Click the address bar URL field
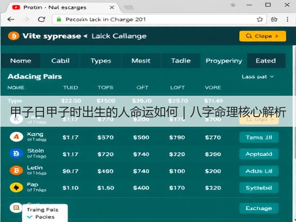 pyautogui.click(x=159, y=19)
